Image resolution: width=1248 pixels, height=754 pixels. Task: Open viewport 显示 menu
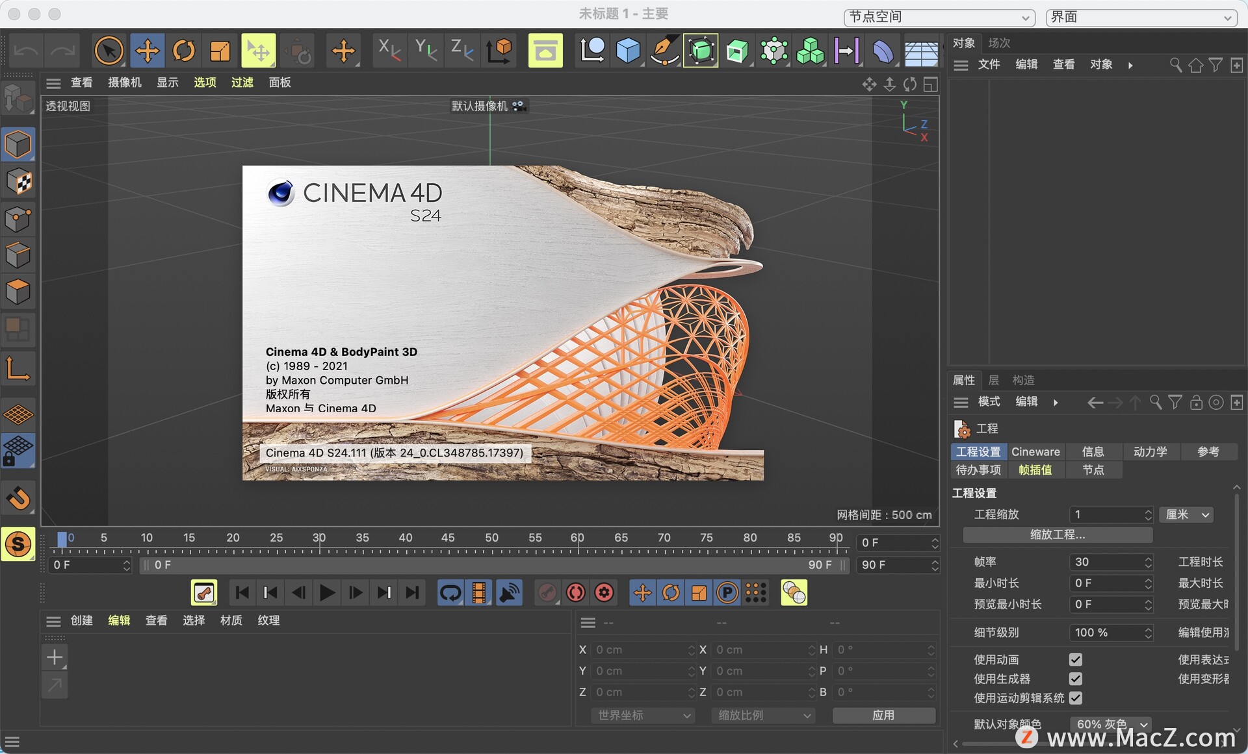tap(168, 82)
